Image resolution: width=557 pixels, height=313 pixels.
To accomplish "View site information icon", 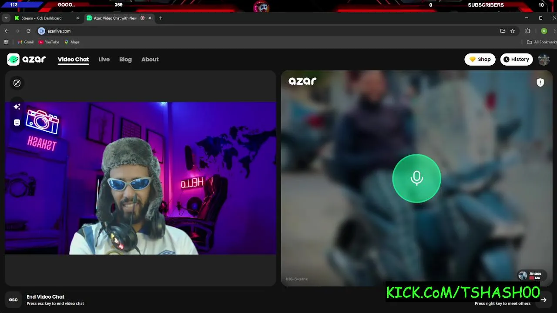I will point(41,31).
